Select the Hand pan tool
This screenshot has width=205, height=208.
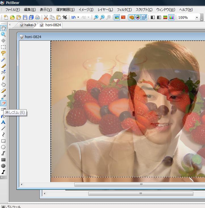click(3, 28)
